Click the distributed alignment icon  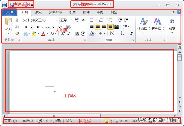coord(117,27)
